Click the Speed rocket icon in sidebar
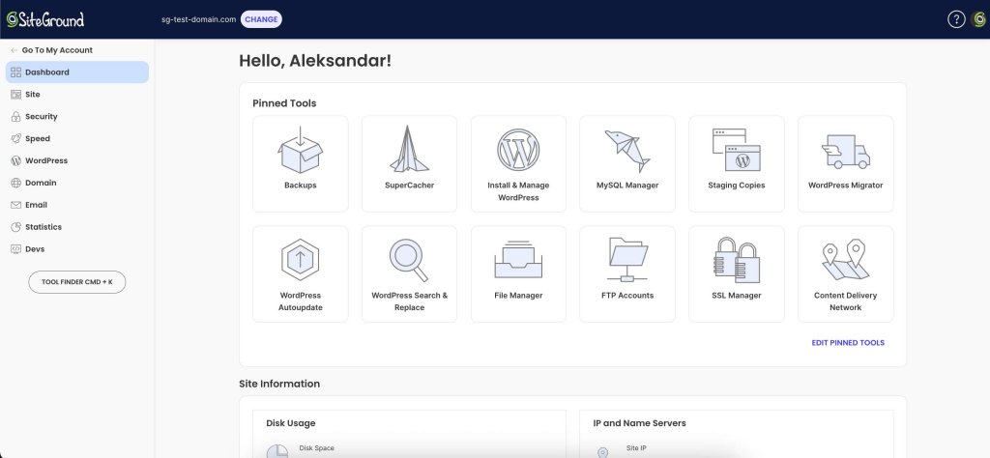 [x=15, y=138]
